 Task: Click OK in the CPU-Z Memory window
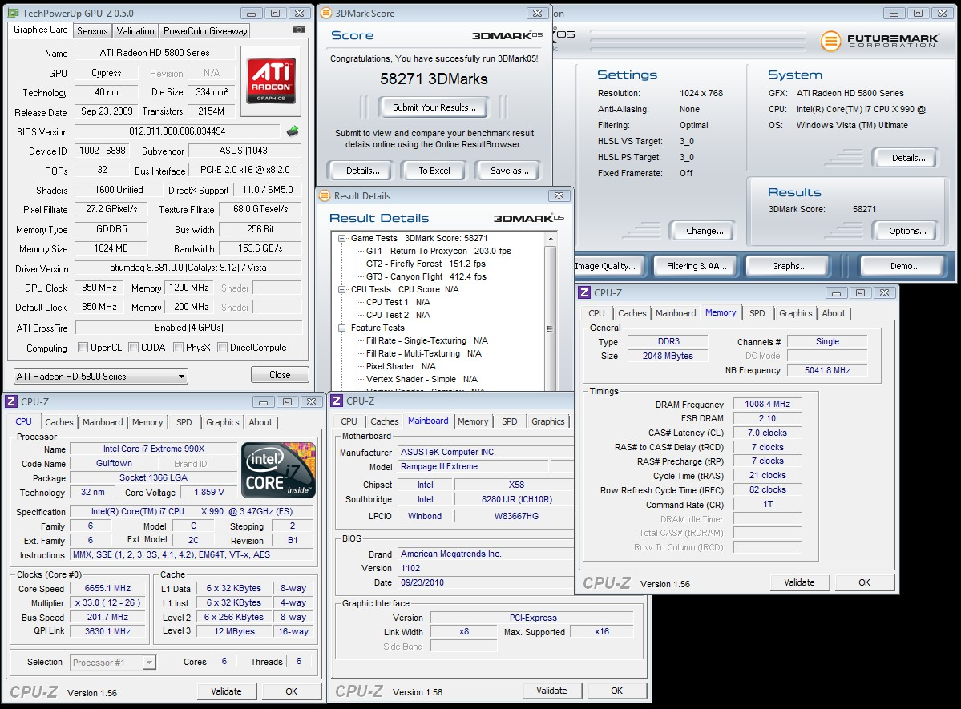click(864, 582)
